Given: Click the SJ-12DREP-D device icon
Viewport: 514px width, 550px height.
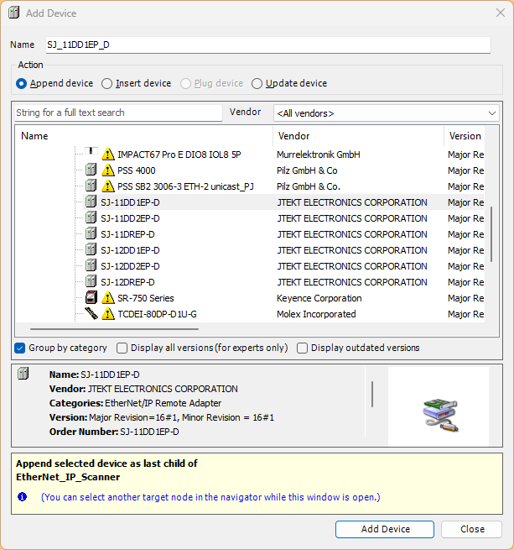Looking at the screenshot, I should [x=91, y=281].
